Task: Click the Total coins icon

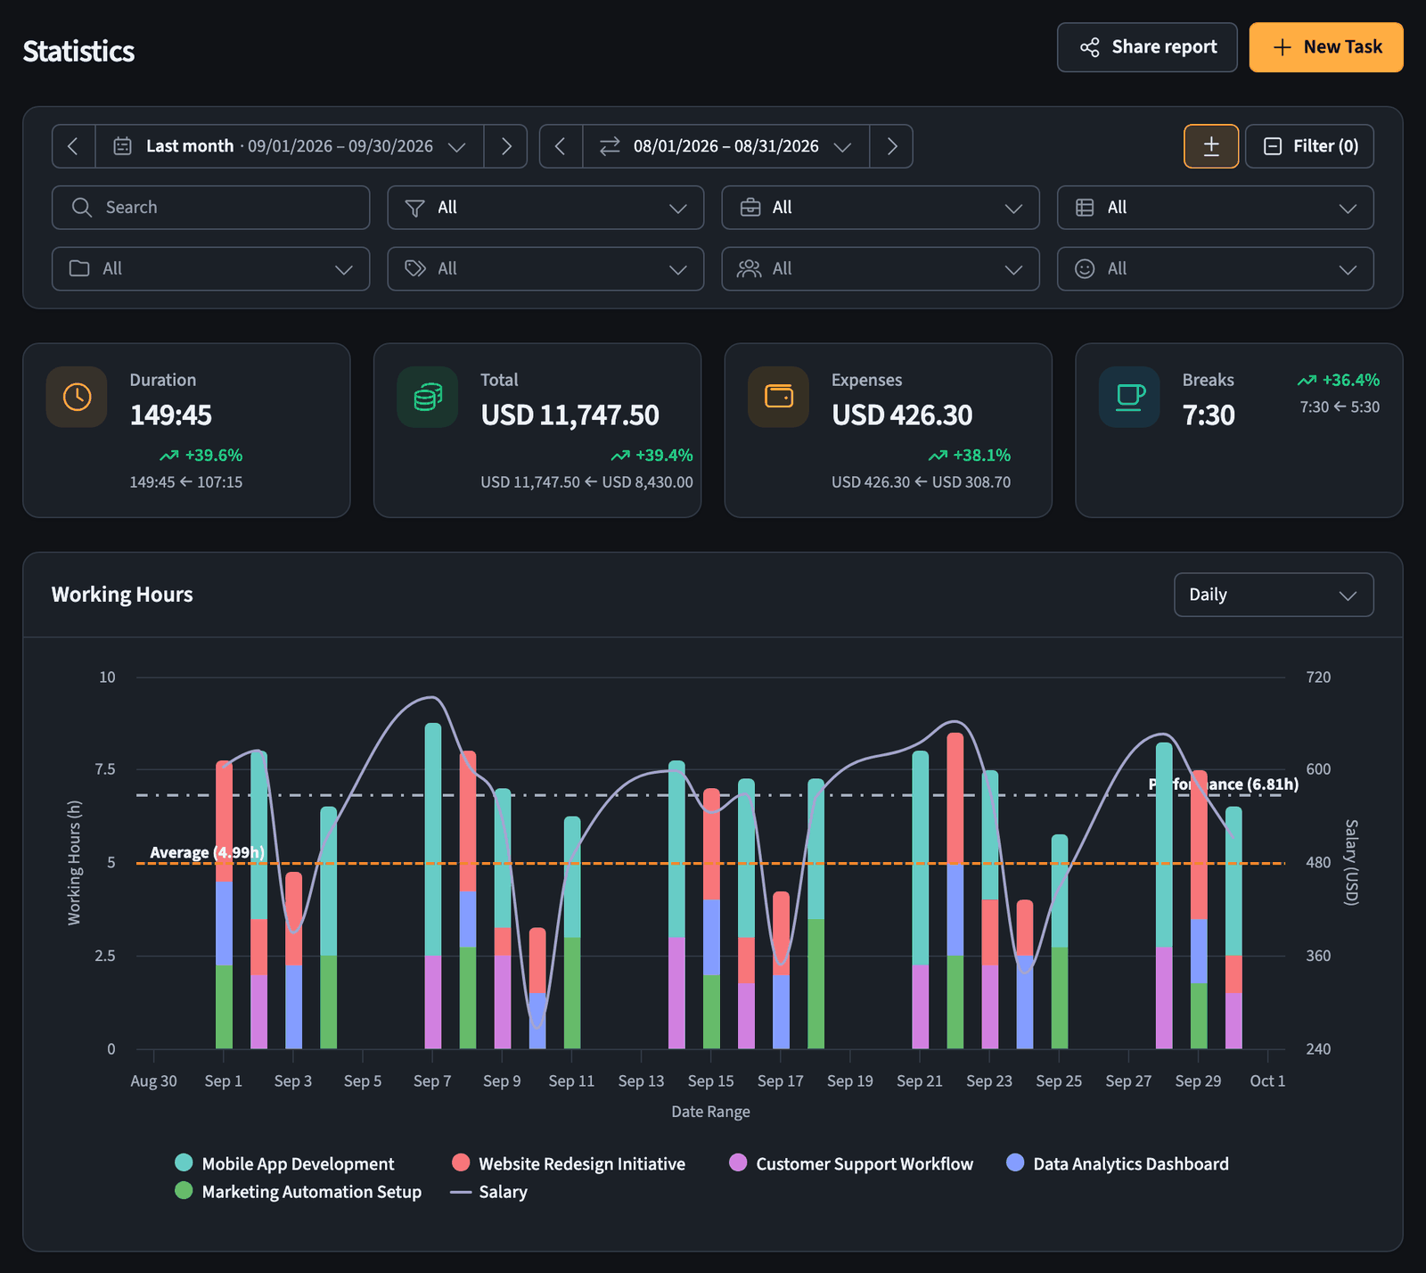Action: (428, 397)
